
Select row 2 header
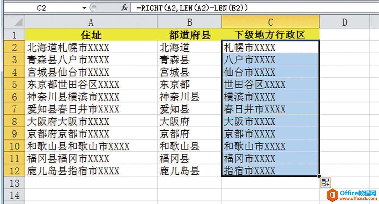tap(14, 47)
